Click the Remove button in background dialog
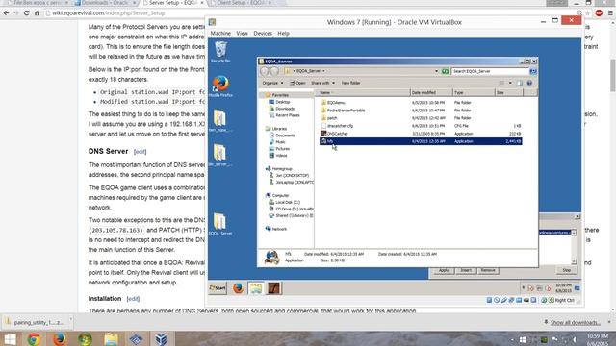616x346 pixels. tap(488, 270)
